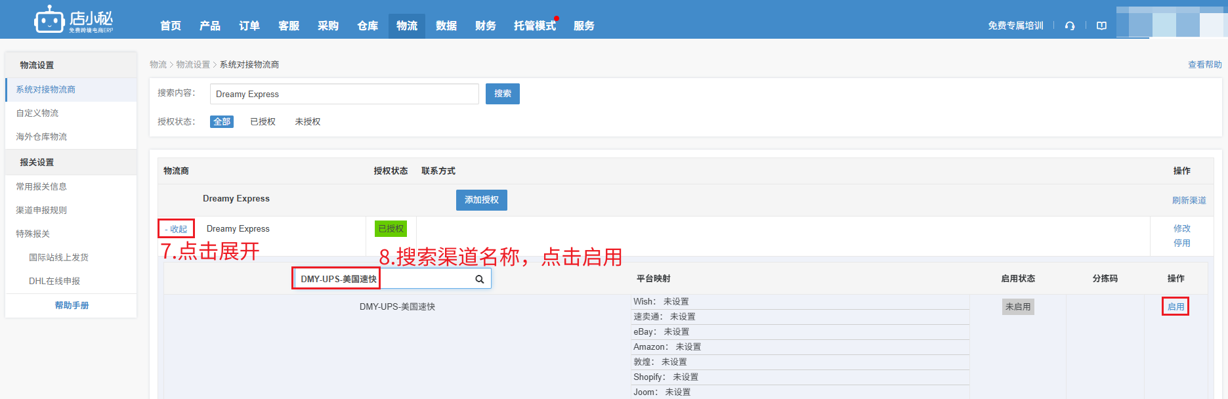Open the 帮助手册 link
The width and height of the screenshot is (1228, 399).
point(72,306)
